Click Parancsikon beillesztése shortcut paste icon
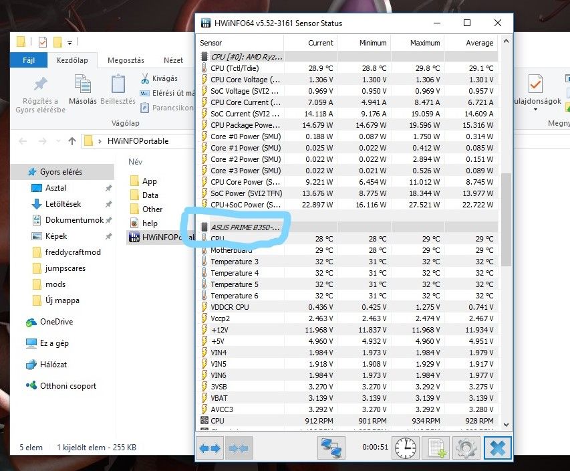570x471 pixels. point(145,108)
